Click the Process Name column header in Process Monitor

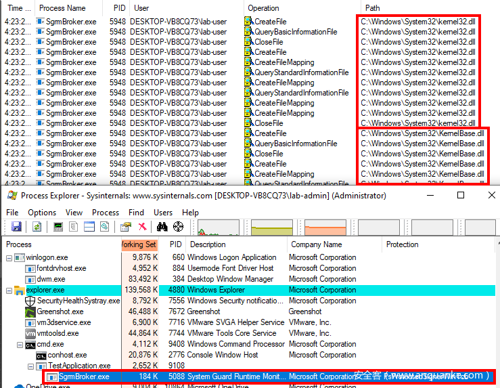(68, 8)
